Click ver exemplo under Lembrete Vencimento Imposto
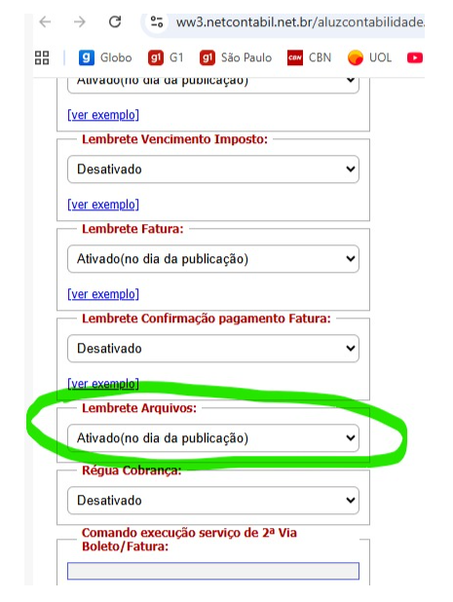Screen dimensions: 453x602 point(103,205)
